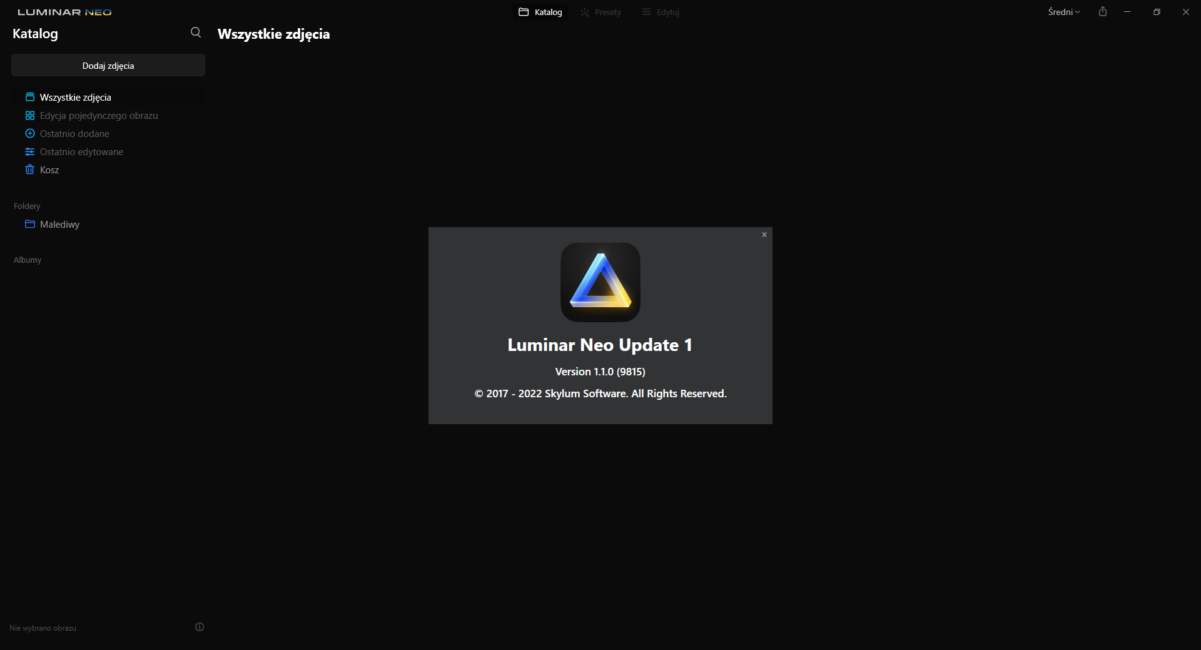
Task: Click the share/export icon in title bar
Action: pos(1103,12)
